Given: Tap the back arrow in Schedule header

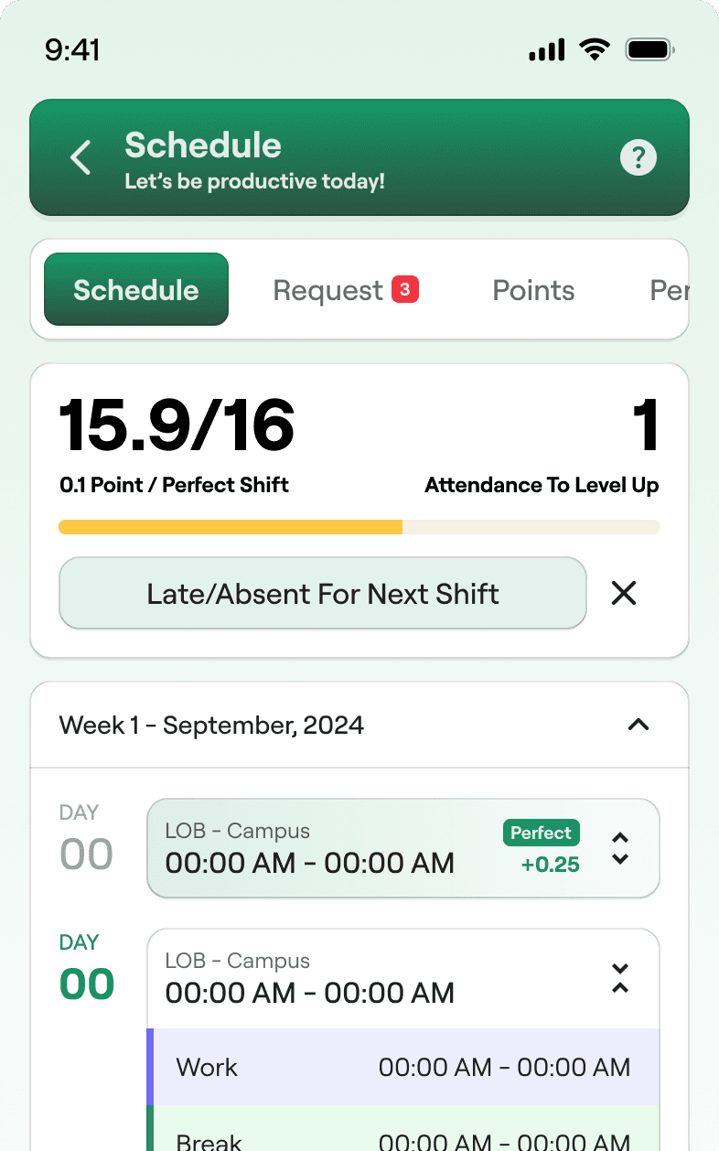Looking at the screenshot, I should [80, 157].
